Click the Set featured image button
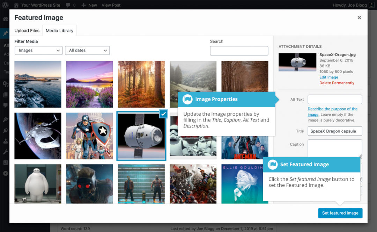This screenshot has height=232, width=377. [340, 213]
